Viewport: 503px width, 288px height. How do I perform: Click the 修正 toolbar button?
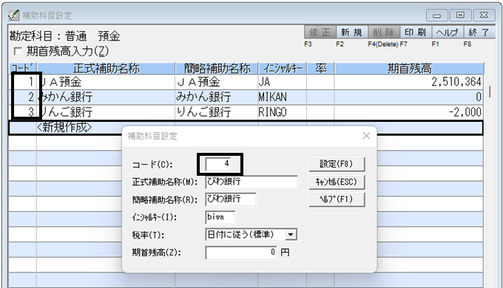point(320,32)
